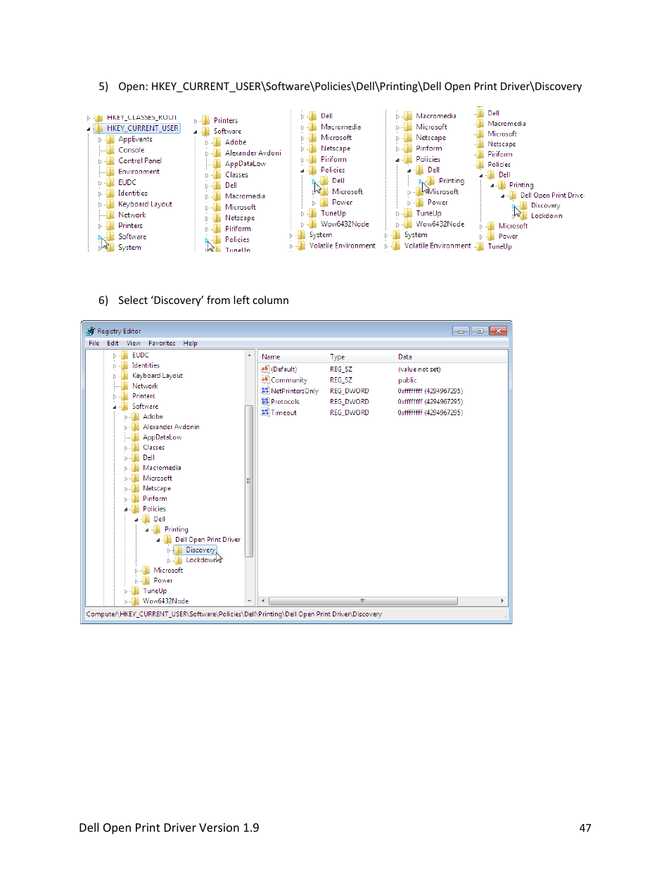The image size is (671, 869).
Task: Open the File menu
Action: click(x=94, y=343)
